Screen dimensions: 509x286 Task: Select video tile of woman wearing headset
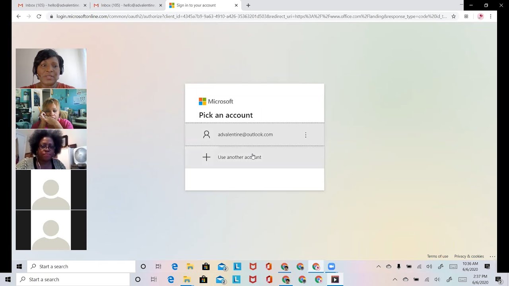point(51,68)
